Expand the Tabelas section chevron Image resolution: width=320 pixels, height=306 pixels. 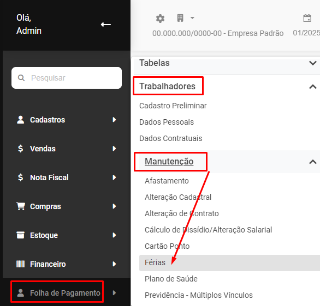pyautogui.click(x=313, y=63)
